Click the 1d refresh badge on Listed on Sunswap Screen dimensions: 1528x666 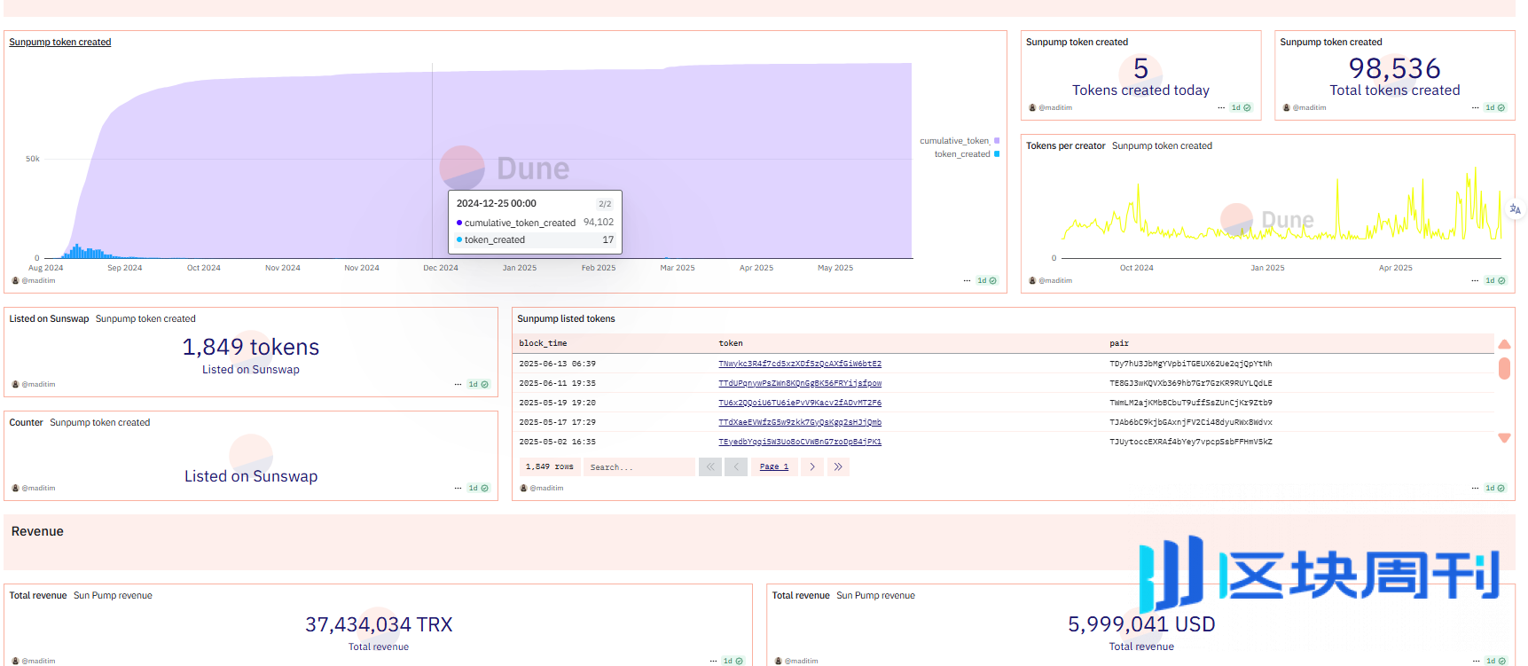click(478, 385)
